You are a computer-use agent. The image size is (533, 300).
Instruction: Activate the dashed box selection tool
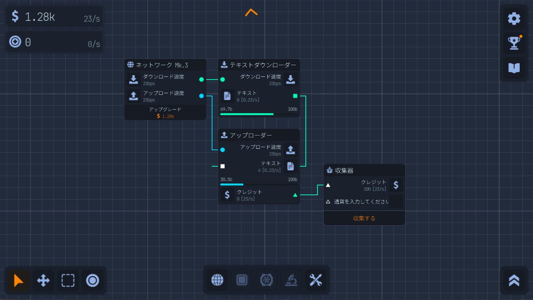tap(68, 280)
